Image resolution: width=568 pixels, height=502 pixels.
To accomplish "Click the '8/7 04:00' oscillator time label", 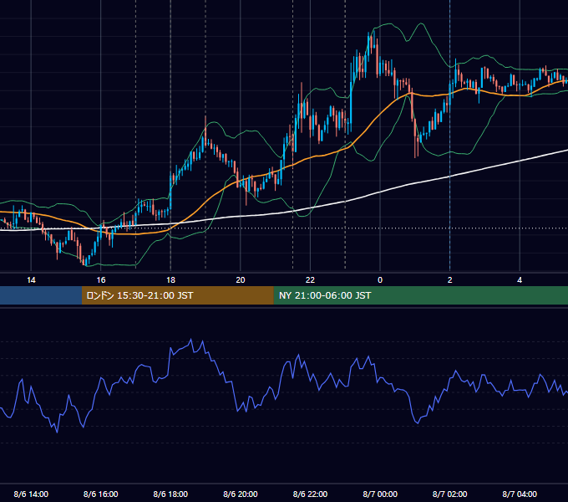I will (x=520, y=494).
